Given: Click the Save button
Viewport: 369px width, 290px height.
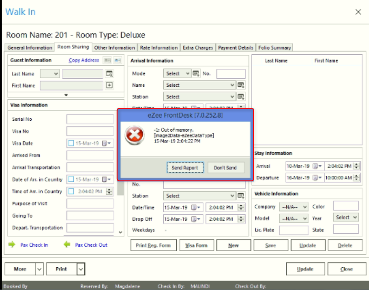Looking at the screenshot, I should (271, 245).
